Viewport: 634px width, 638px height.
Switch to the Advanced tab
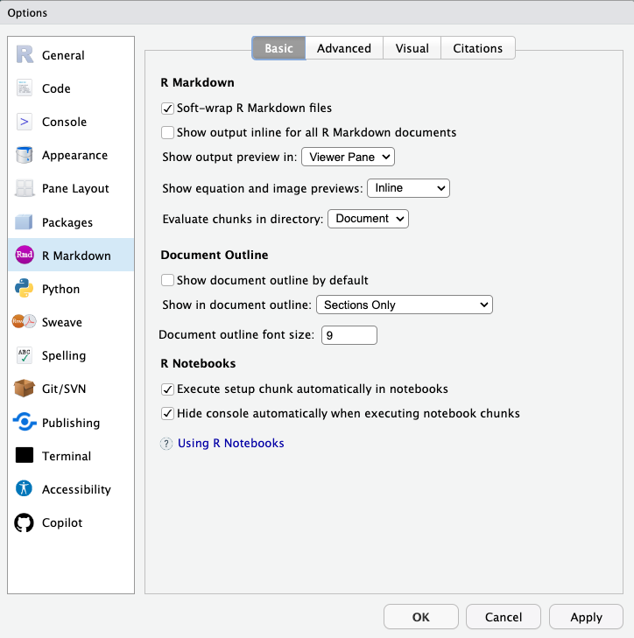point(344,48)
